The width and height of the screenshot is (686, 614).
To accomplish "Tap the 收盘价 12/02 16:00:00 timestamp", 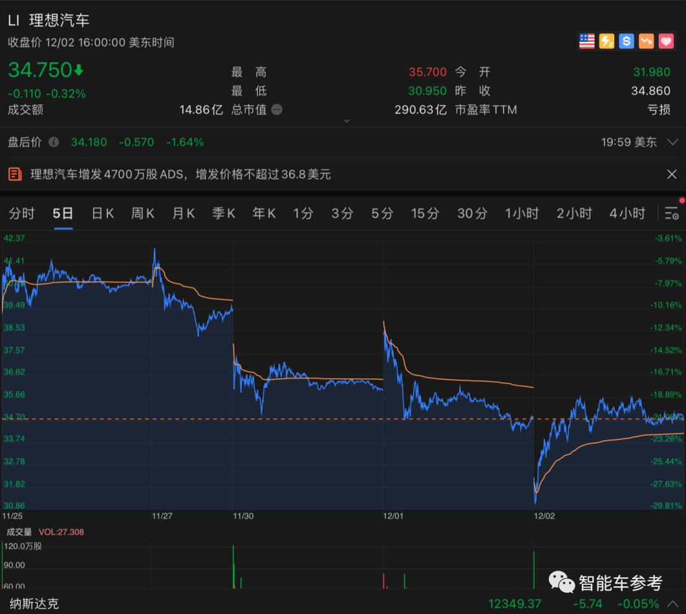I will click(x=91, y=43).
